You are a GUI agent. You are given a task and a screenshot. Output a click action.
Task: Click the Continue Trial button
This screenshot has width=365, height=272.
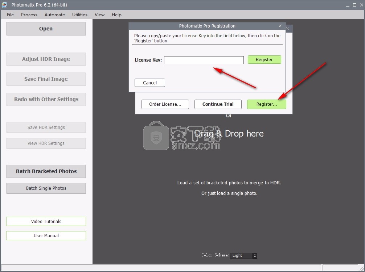[x=218, y=104]
